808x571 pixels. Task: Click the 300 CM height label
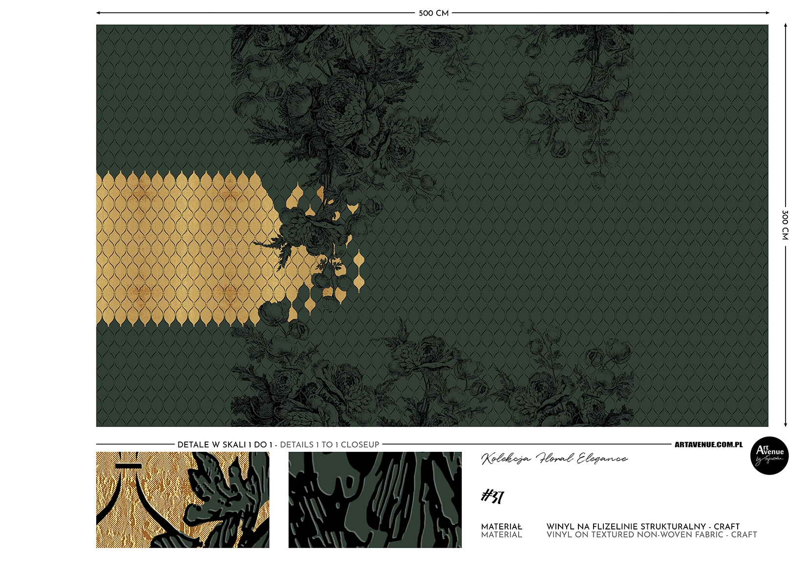click(x=785, y=225)
